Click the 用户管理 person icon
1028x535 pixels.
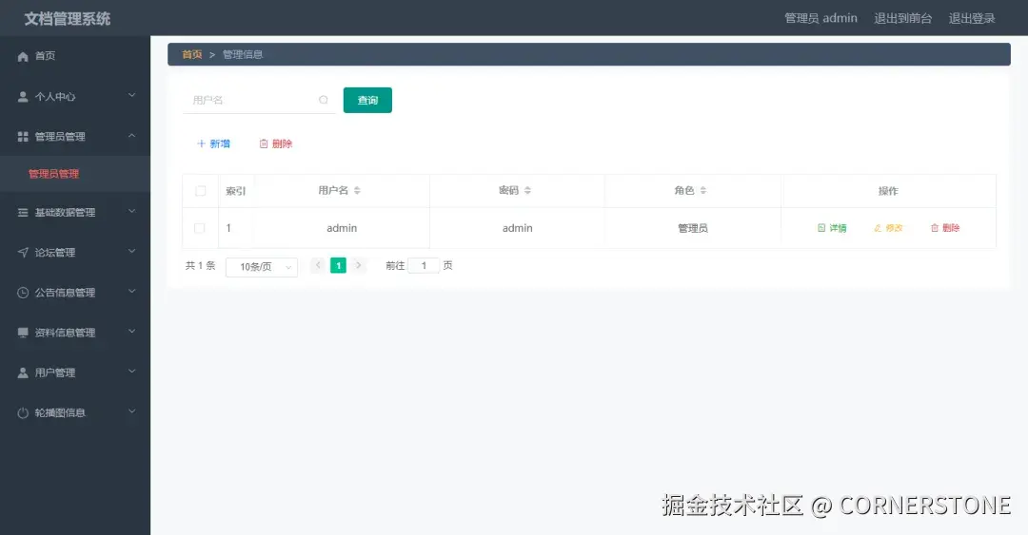(x=23, y=373)
